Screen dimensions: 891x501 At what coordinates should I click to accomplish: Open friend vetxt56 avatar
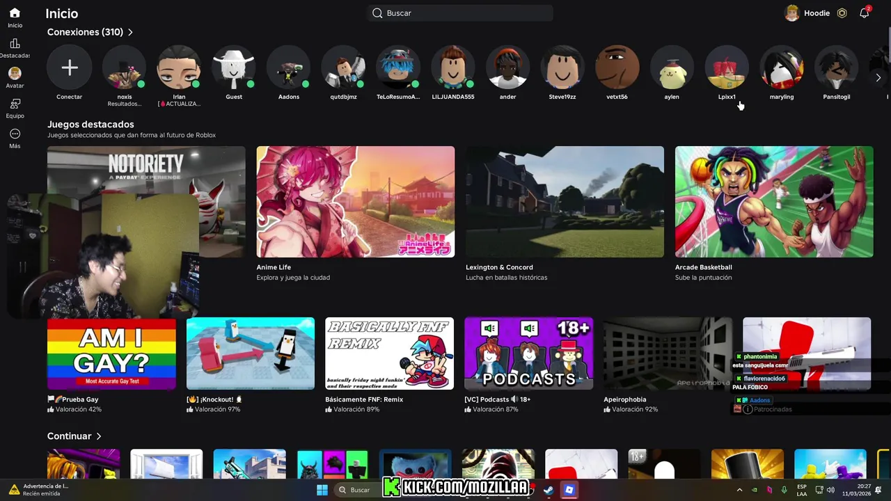point(617,67)
